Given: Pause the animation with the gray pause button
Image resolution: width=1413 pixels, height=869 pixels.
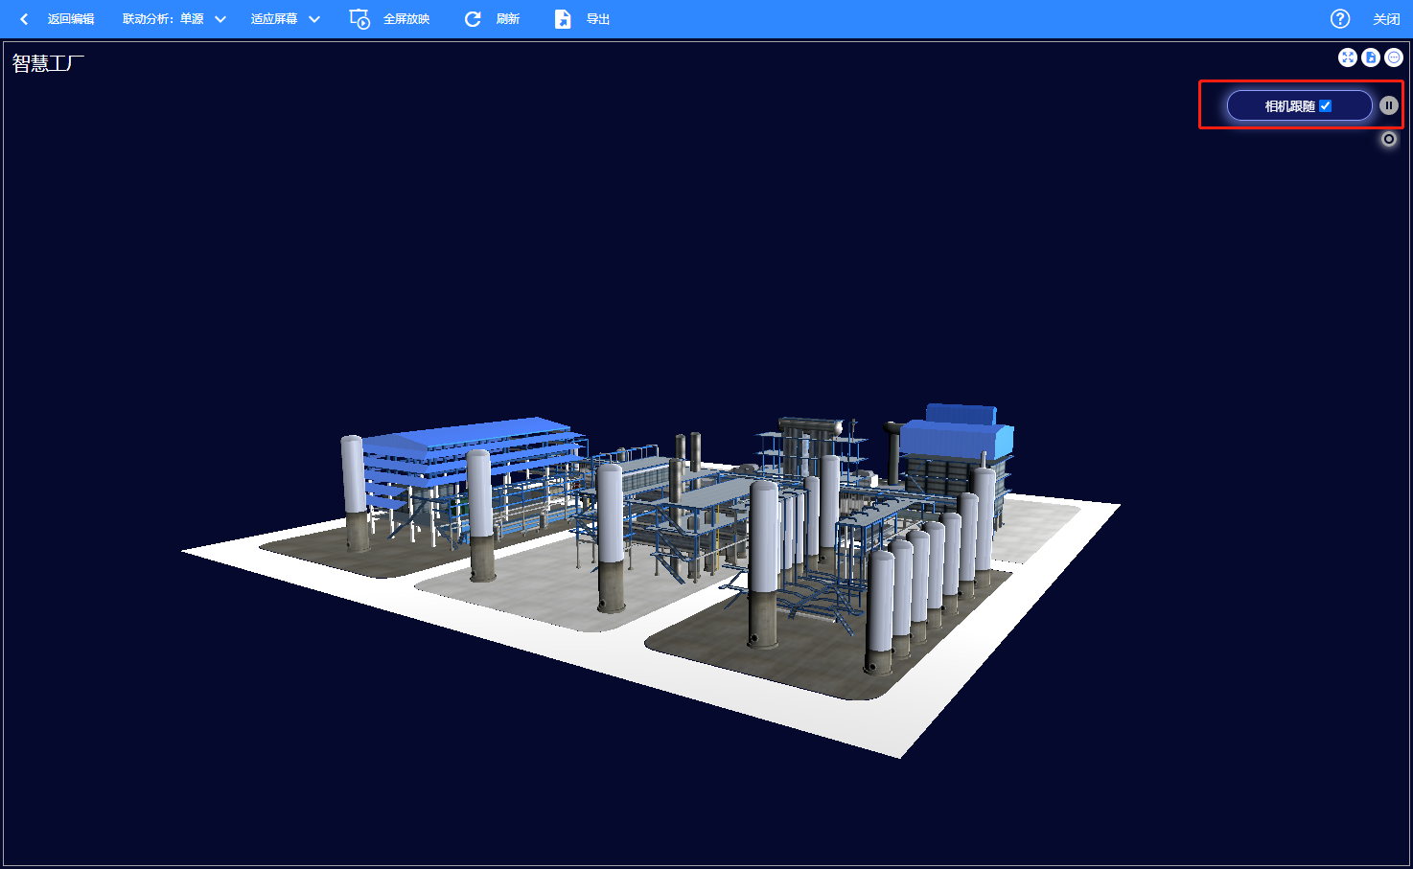Looking at the screenshot, I should pyautogui.click(x=1389, y=105).
